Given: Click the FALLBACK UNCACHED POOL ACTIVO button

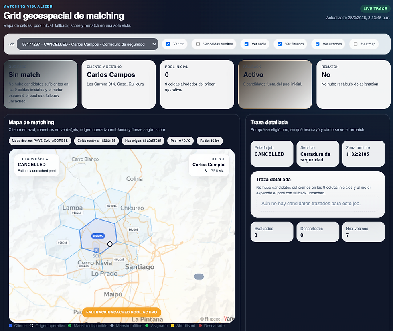Looking at the screenshot, I should point(122,312).
